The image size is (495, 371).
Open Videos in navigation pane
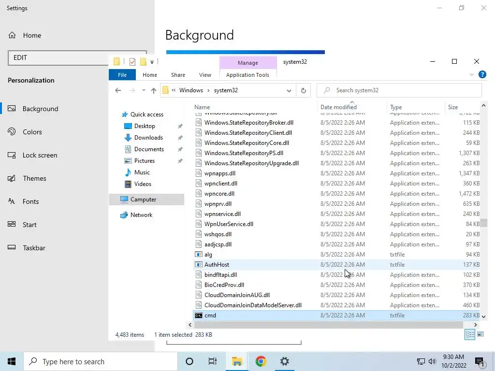143,184
